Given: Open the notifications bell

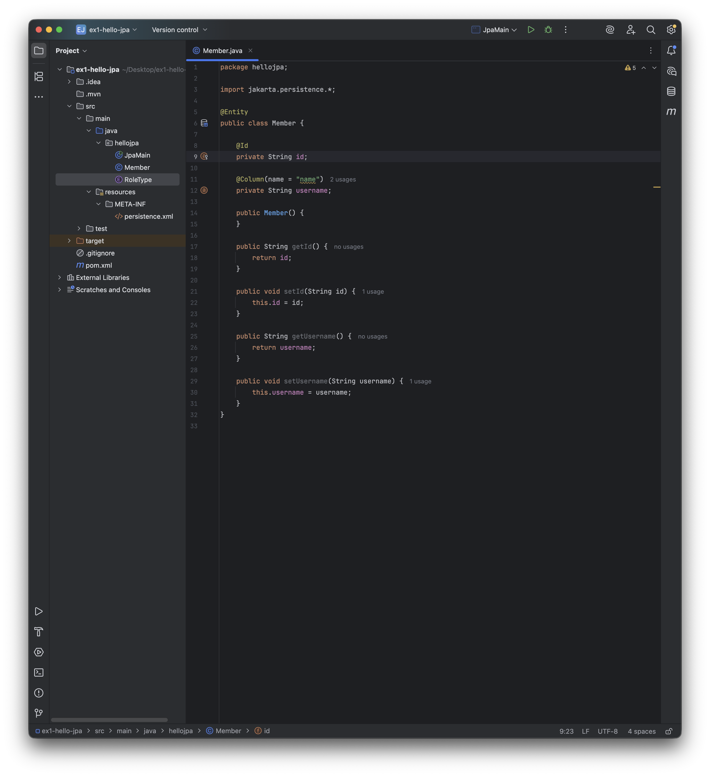Looking at the screenshot, I should [x=671, y=50].
